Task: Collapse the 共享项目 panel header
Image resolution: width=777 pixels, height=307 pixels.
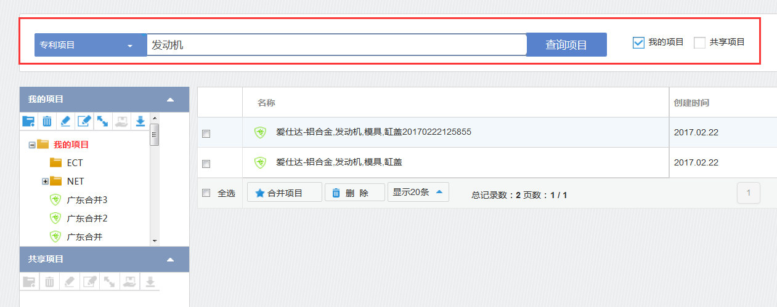Action: point(171,260)
